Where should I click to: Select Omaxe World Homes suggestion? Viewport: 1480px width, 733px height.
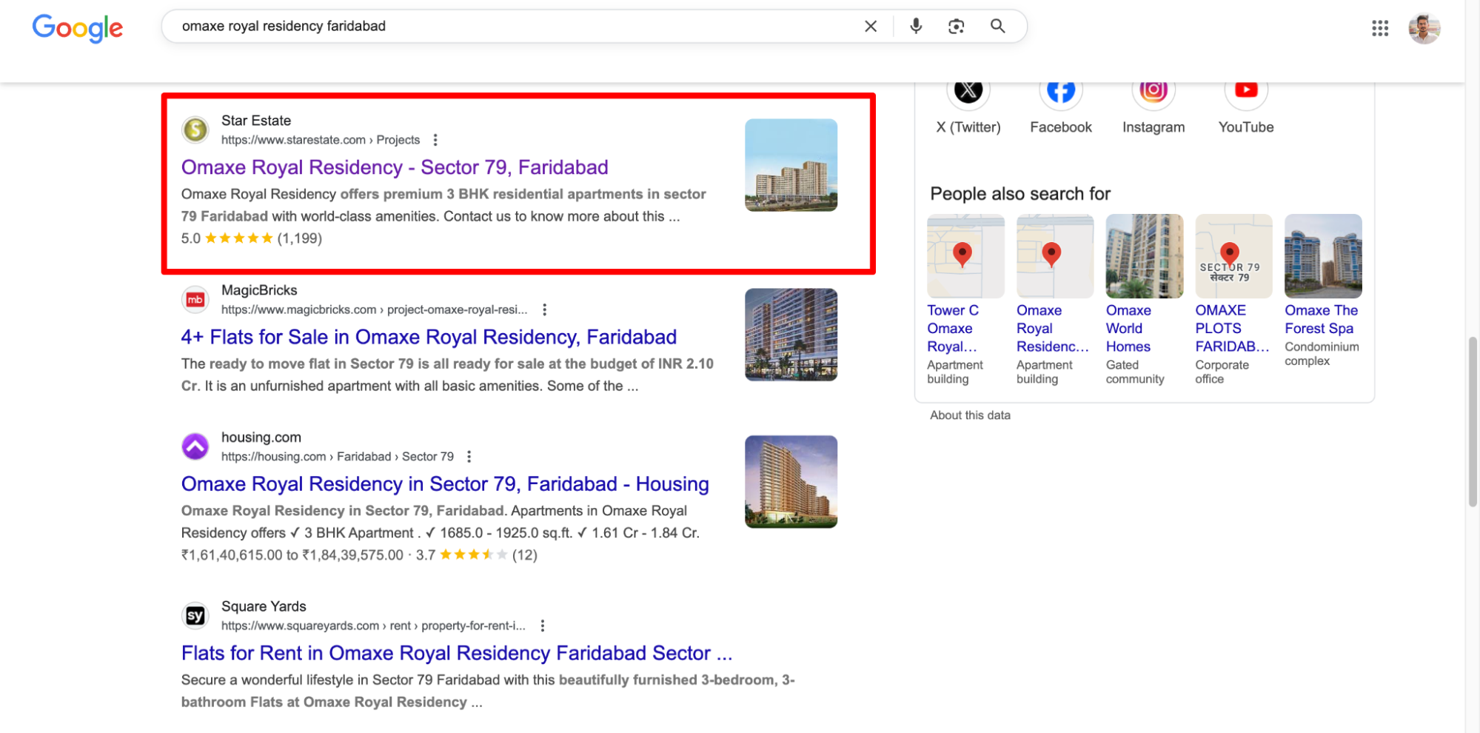pyautogui.click(x=1144, y=300)
